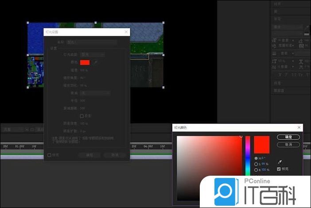Close the light settings dialog
Viewport: 311px width, 208px height.
coord(126,32)
